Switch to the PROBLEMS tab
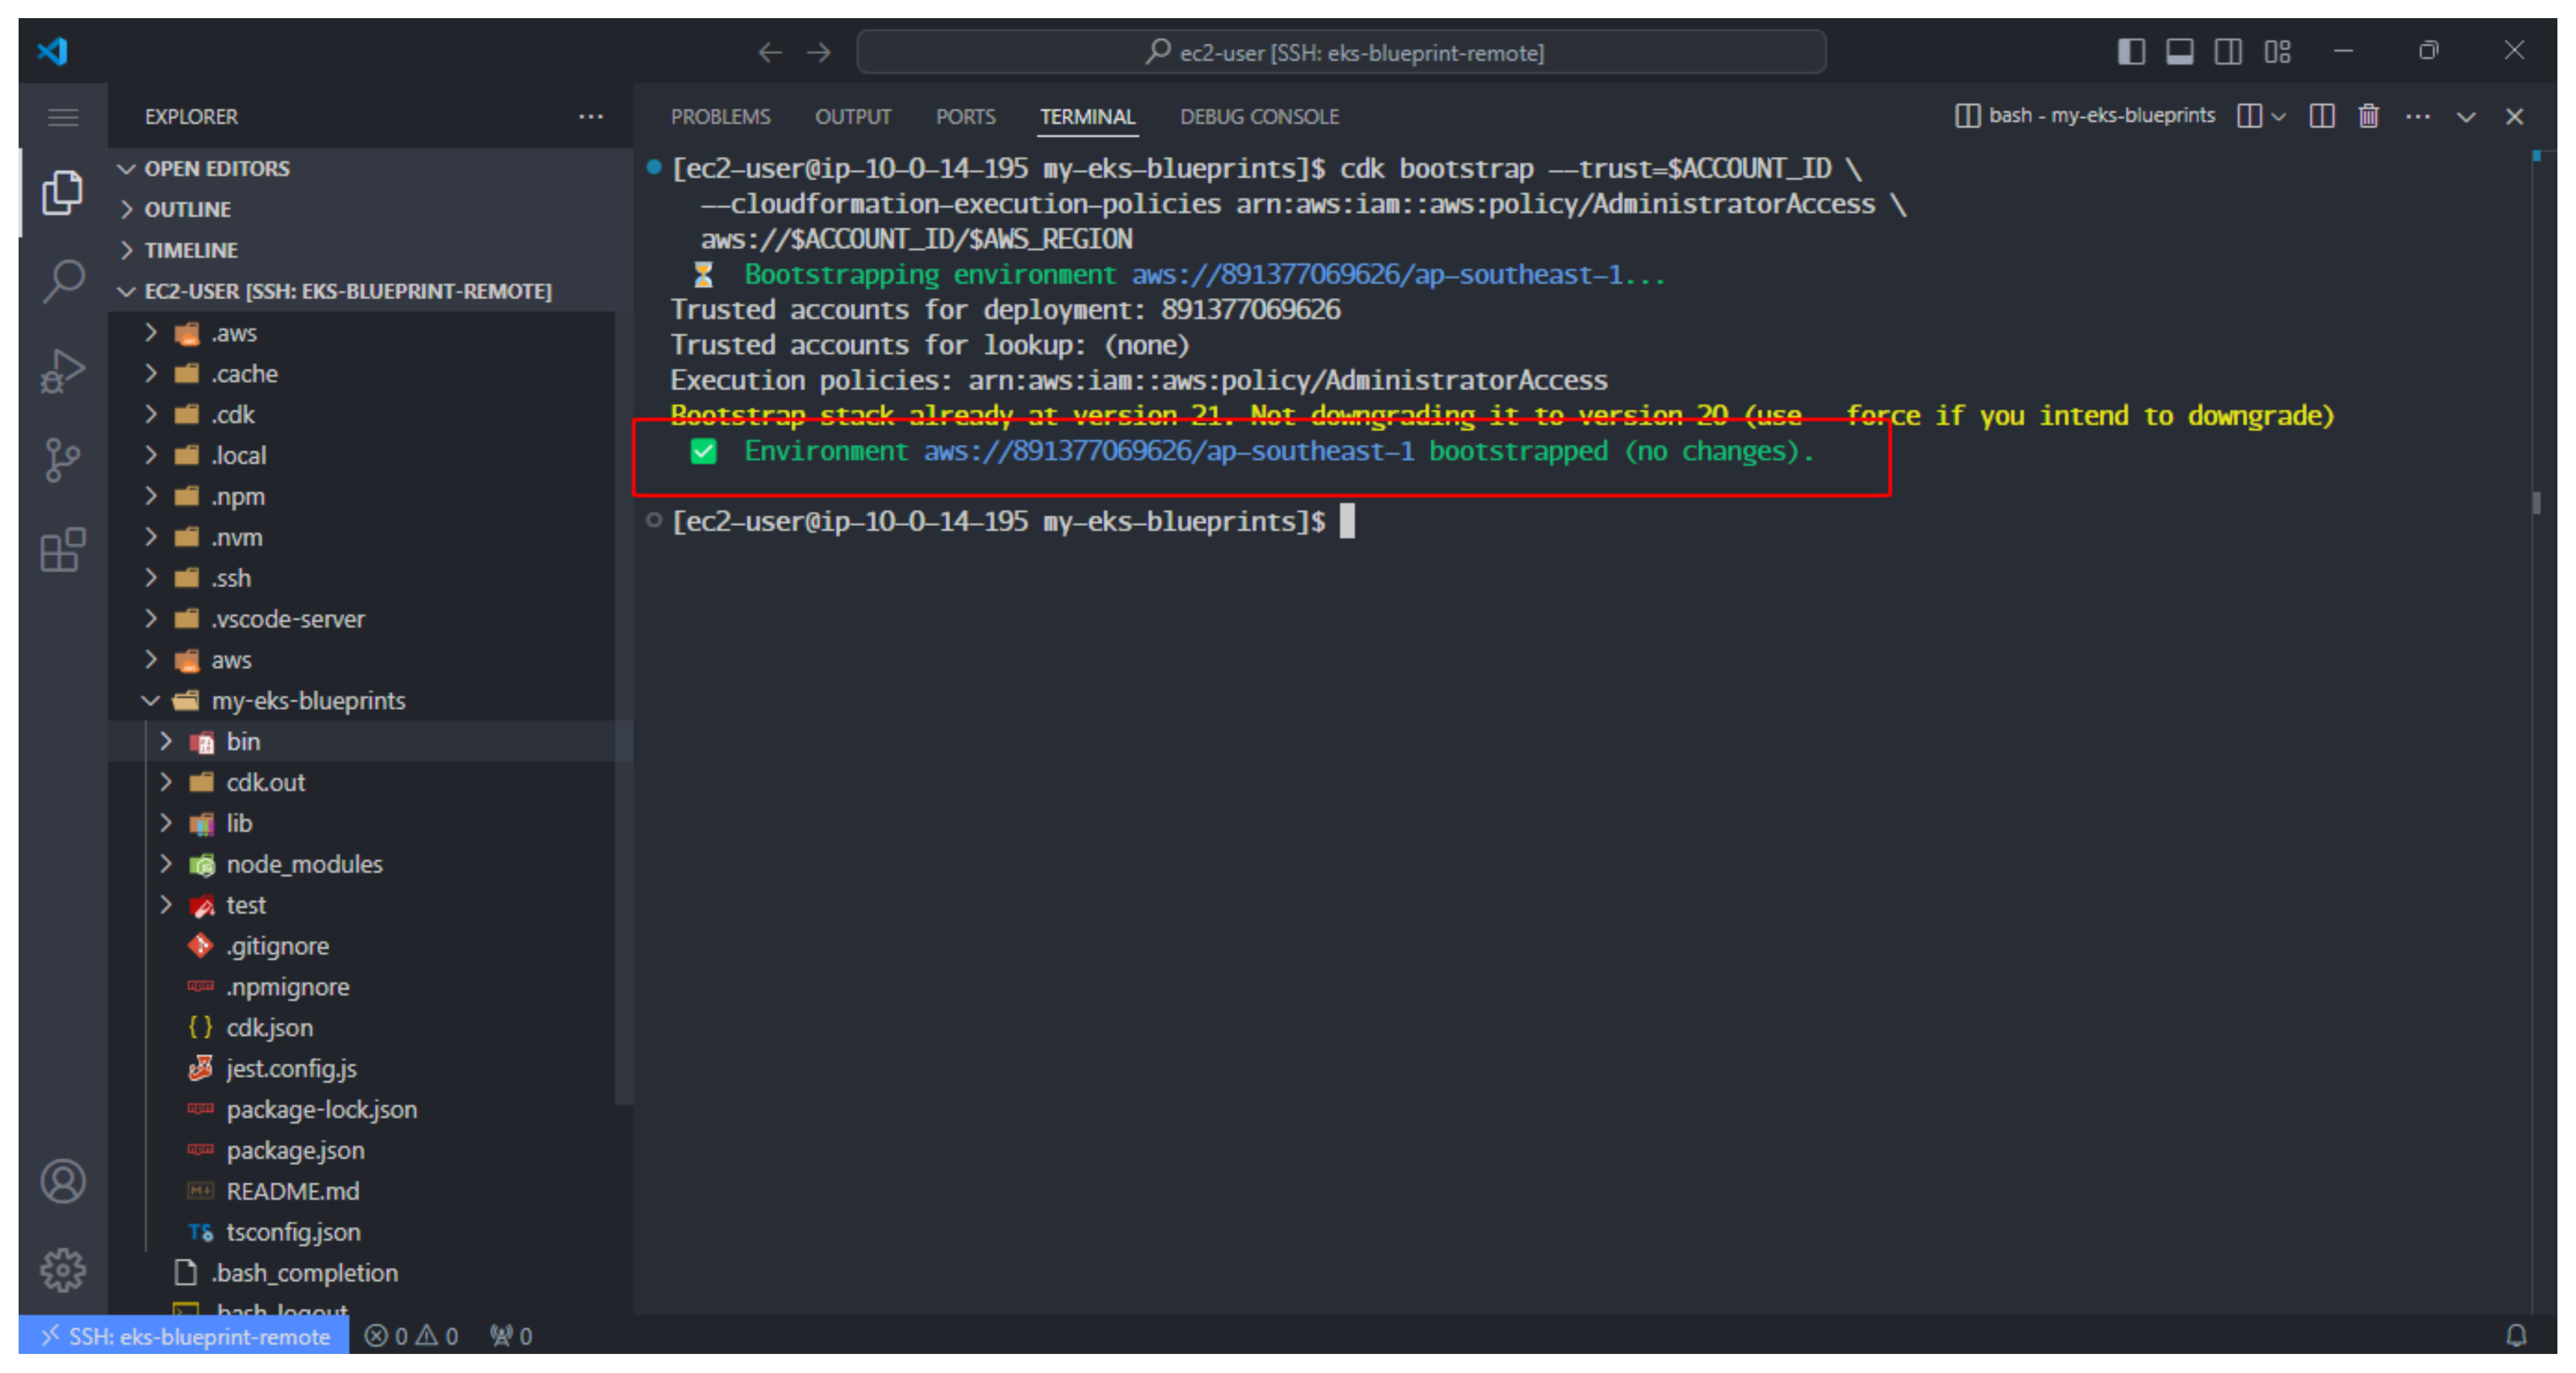 click(720, 117)
